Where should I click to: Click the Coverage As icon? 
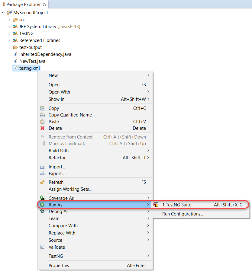click(x=42, y=198)
